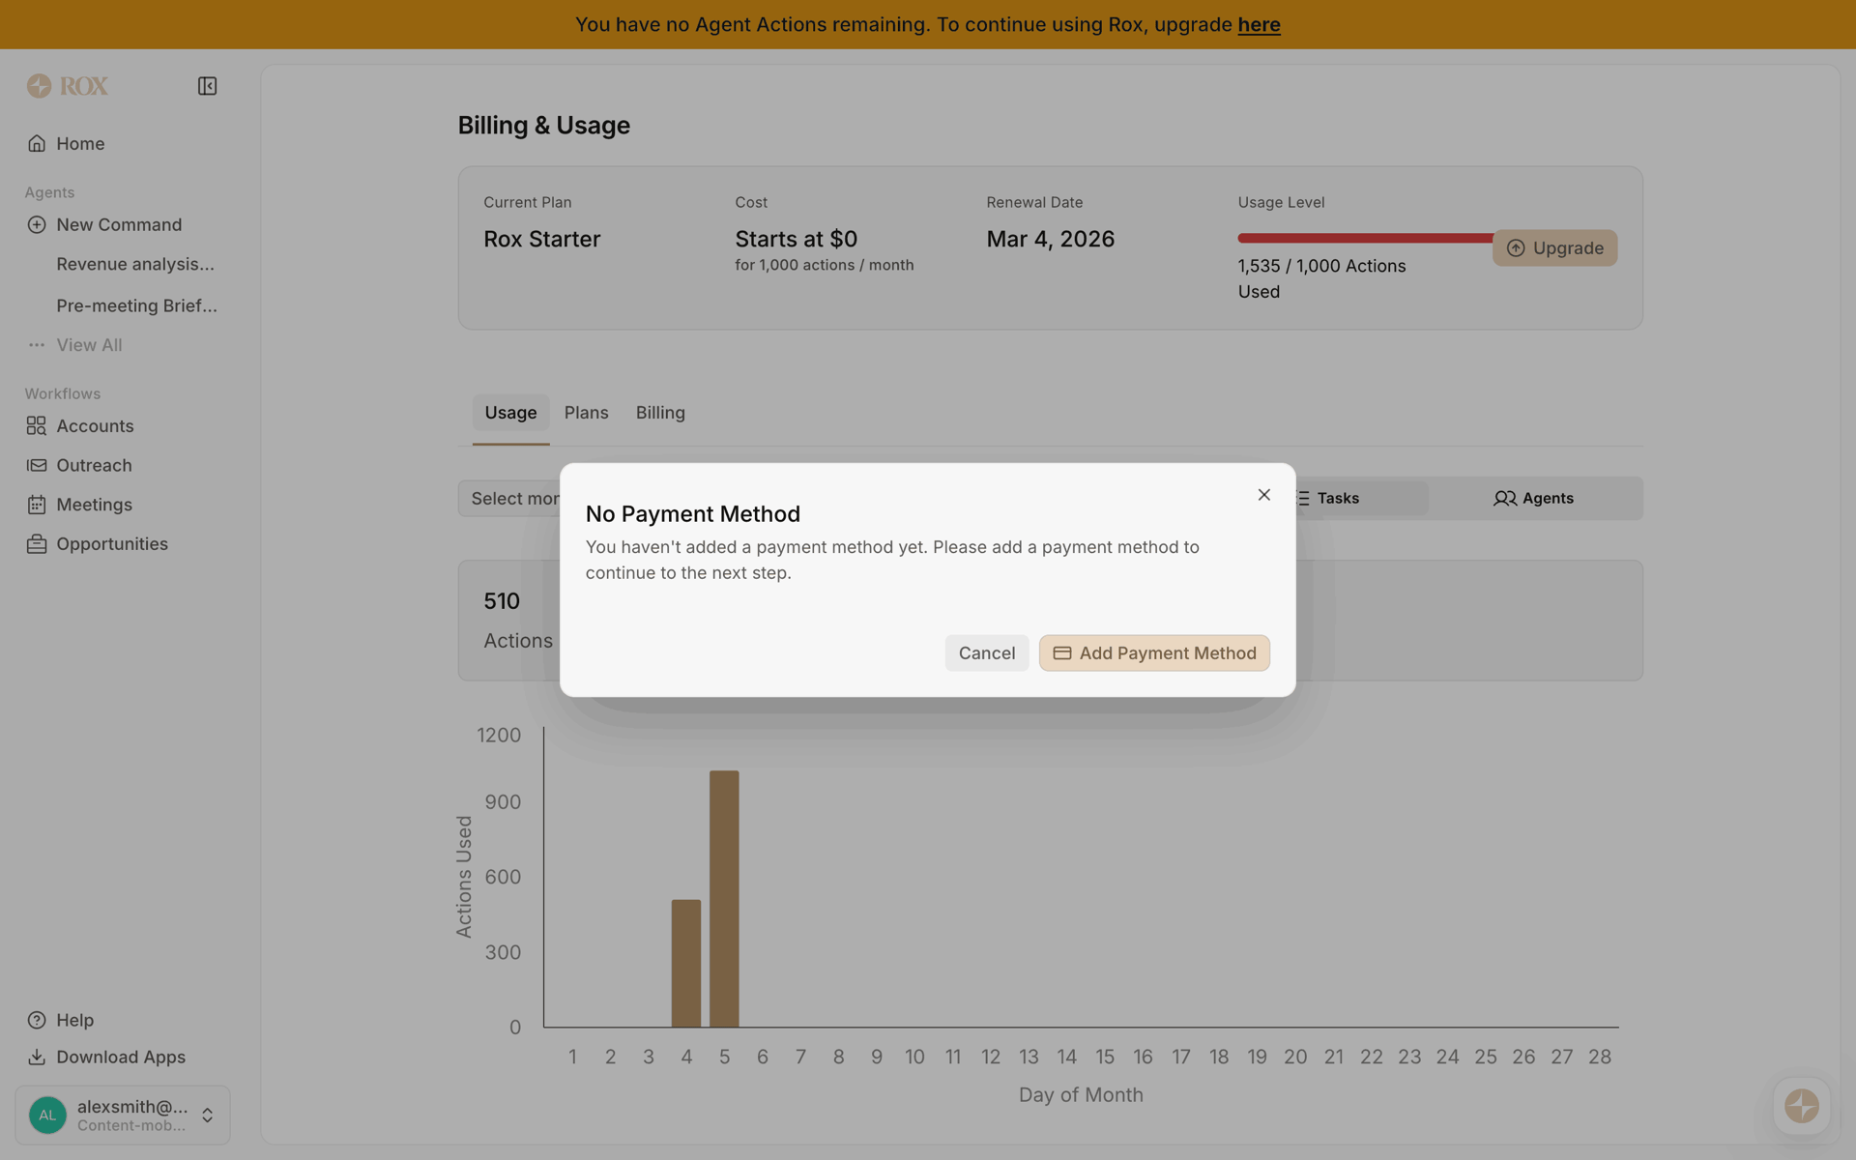This screenshot has height=1160, width=1856.
Task: Click Cancel in the dialog
Action: (x=986, y=653)
